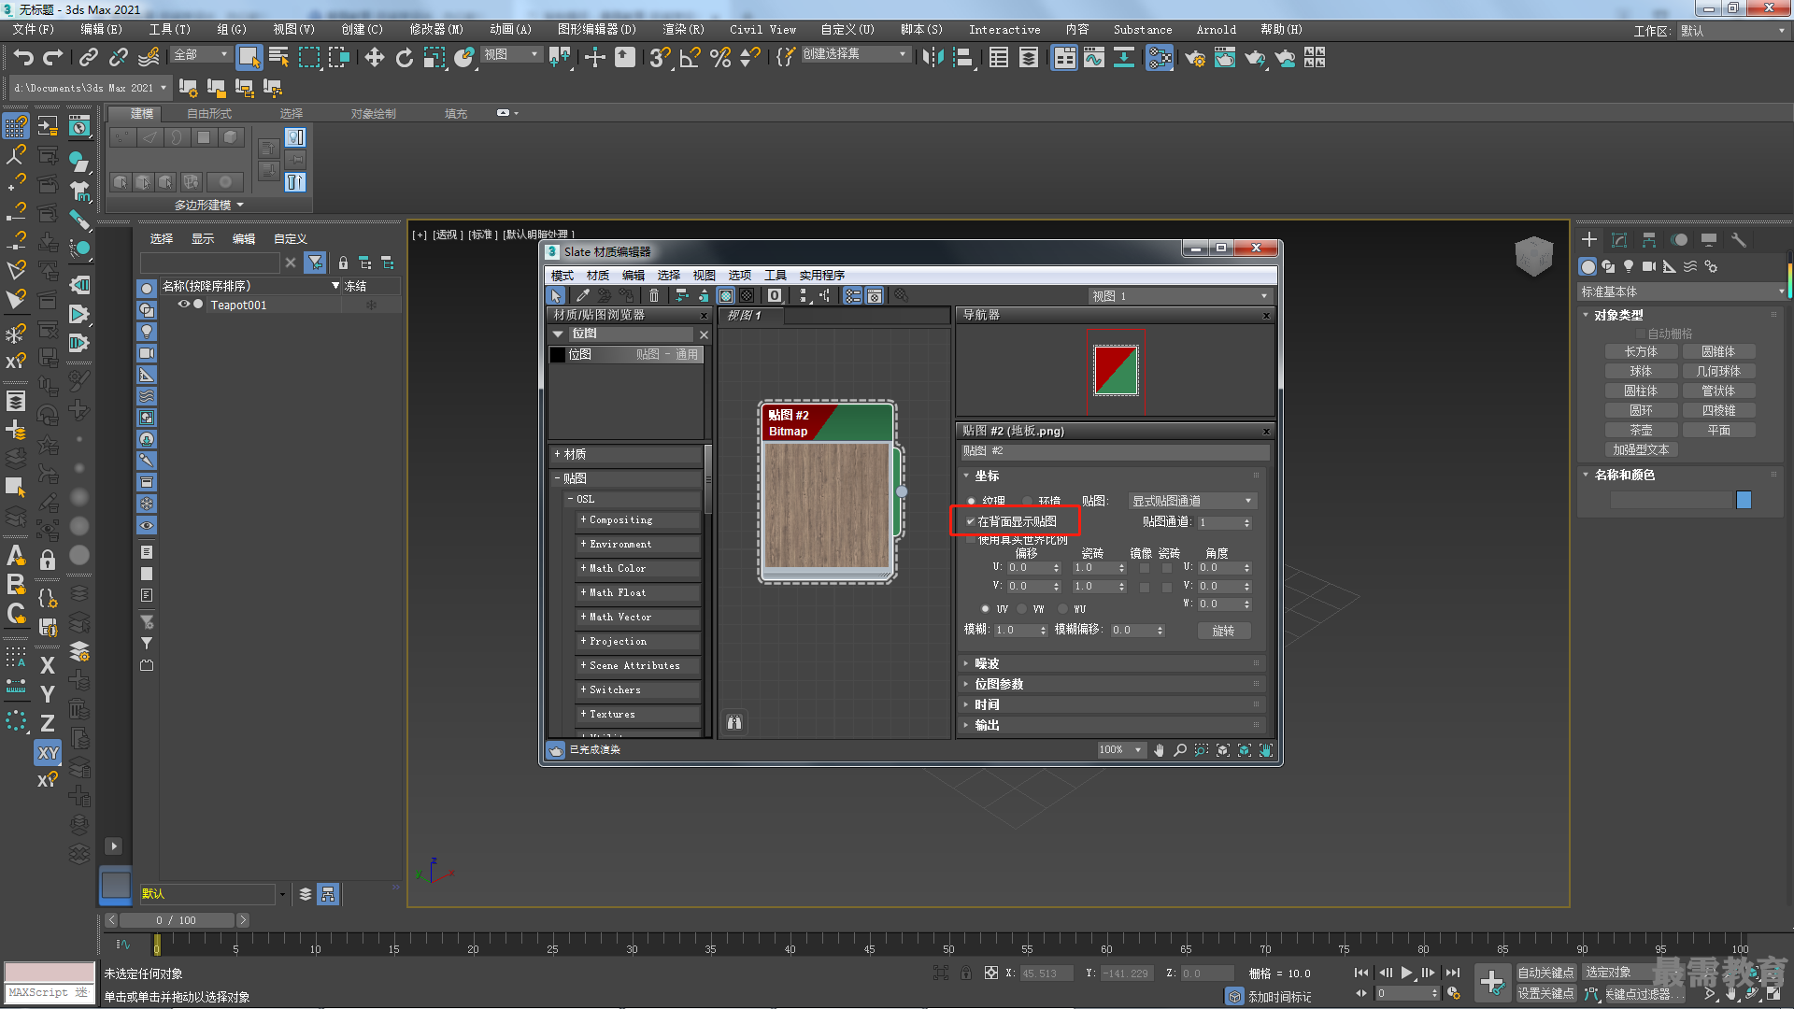This screenshot has height=1009, width=1794.
Task: Select the Texture radio button
Action: pos(972,501)
